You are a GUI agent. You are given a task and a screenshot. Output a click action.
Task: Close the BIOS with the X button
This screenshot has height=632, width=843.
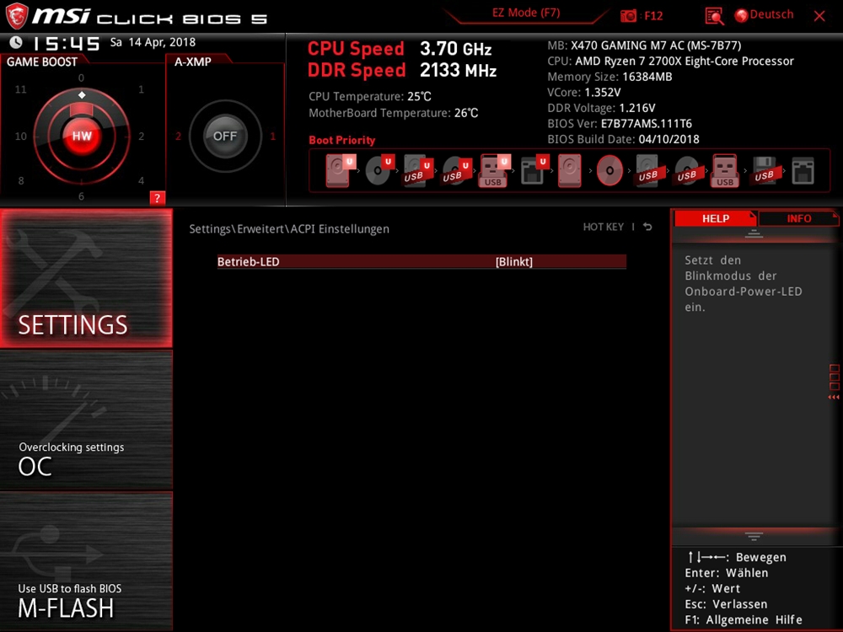pyautogui.click(x=819, y=16)
